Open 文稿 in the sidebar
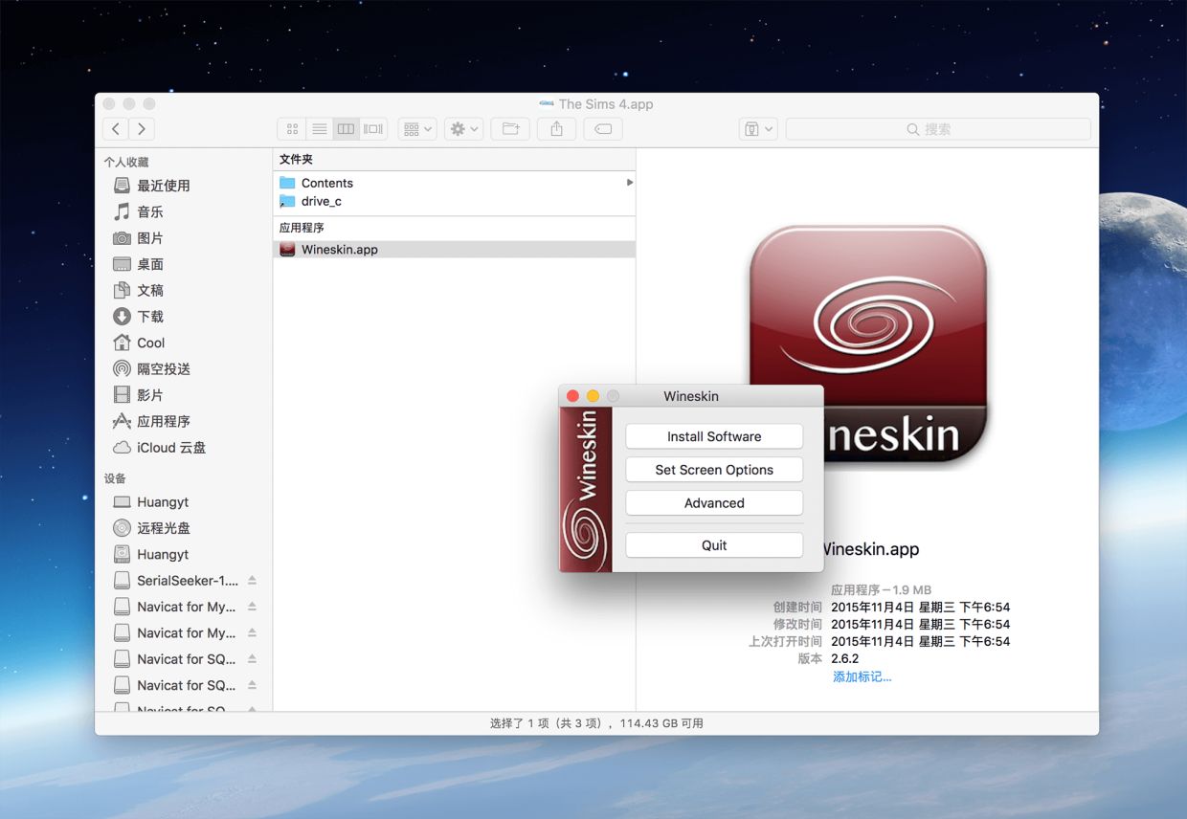The image size is (1187, 819). pyautogui.click(x=150, y=290)
